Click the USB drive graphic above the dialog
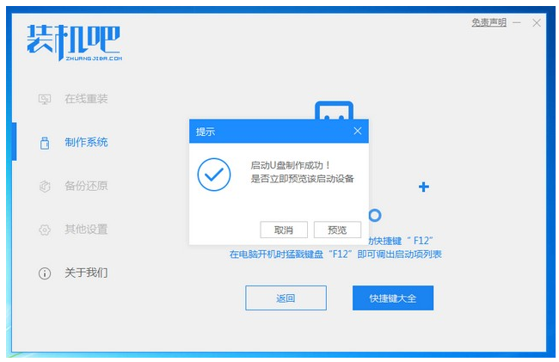559x362 pixels. 334,110
